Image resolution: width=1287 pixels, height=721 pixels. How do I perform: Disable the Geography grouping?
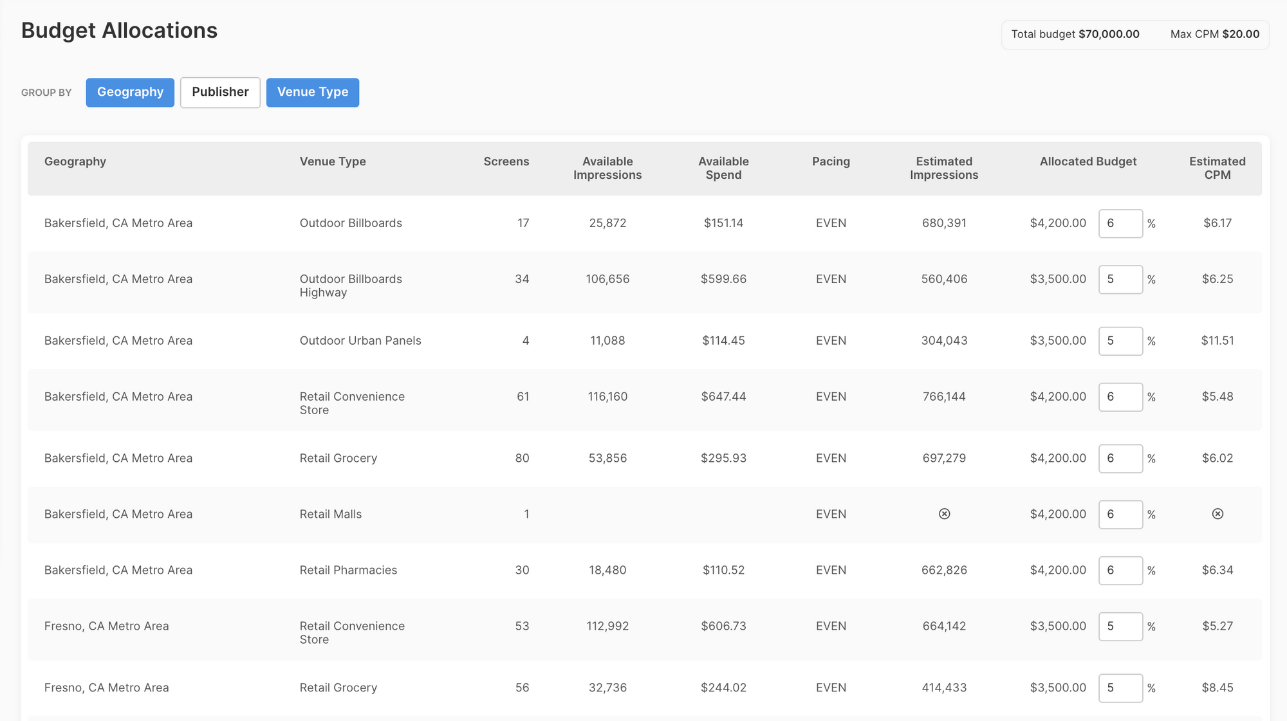point(129,92)
